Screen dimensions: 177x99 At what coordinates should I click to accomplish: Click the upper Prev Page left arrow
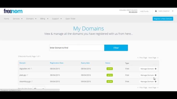[x=138, y=58]
